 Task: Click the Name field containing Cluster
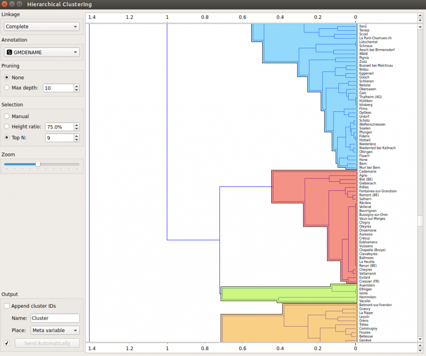coord(55,318)
